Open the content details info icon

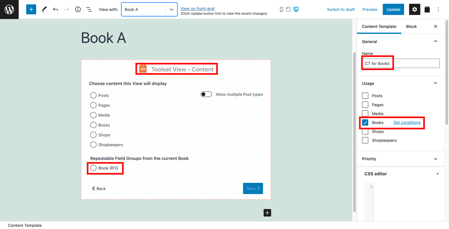[x=78, y=9]
